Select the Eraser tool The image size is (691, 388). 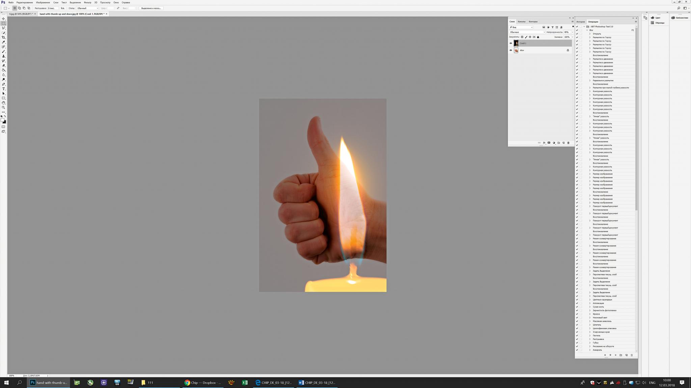(3, 66)
